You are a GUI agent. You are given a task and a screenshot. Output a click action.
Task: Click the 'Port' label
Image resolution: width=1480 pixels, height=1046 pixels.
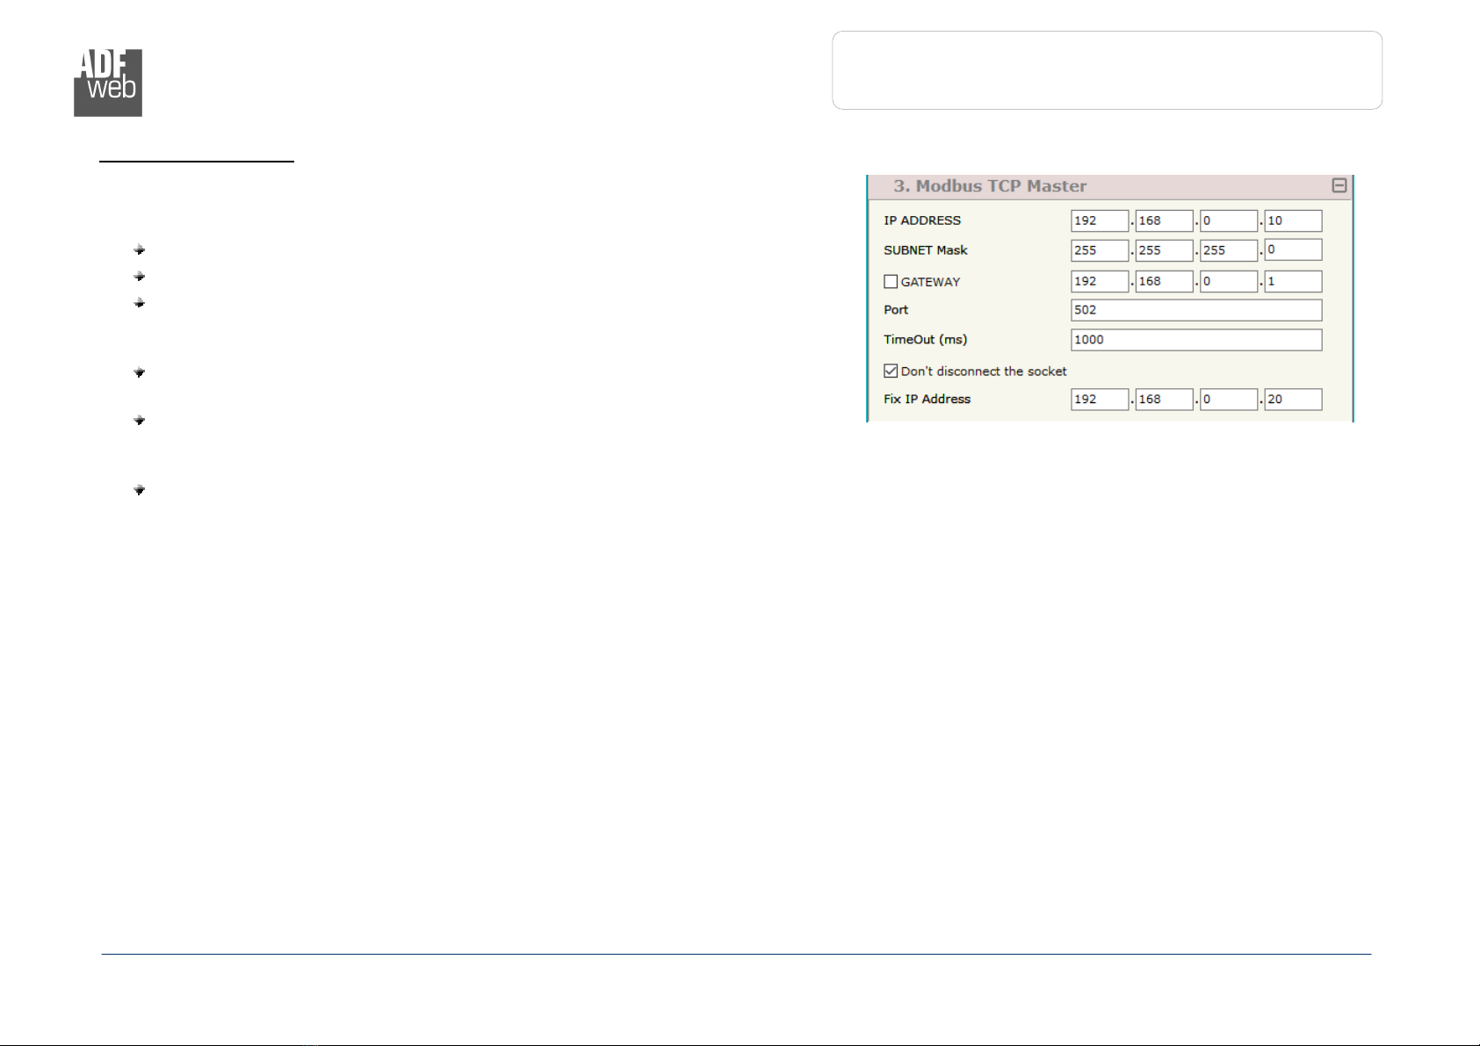(x=896, y=310)
